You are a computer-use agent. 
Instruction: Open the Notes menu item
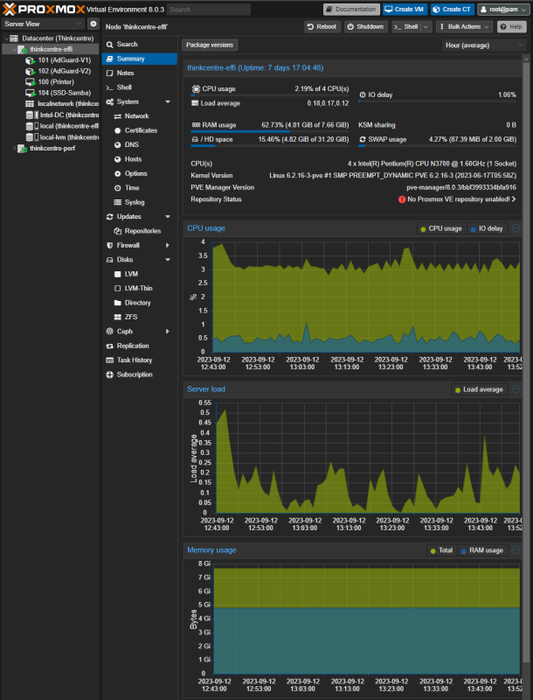pos(139,73)
